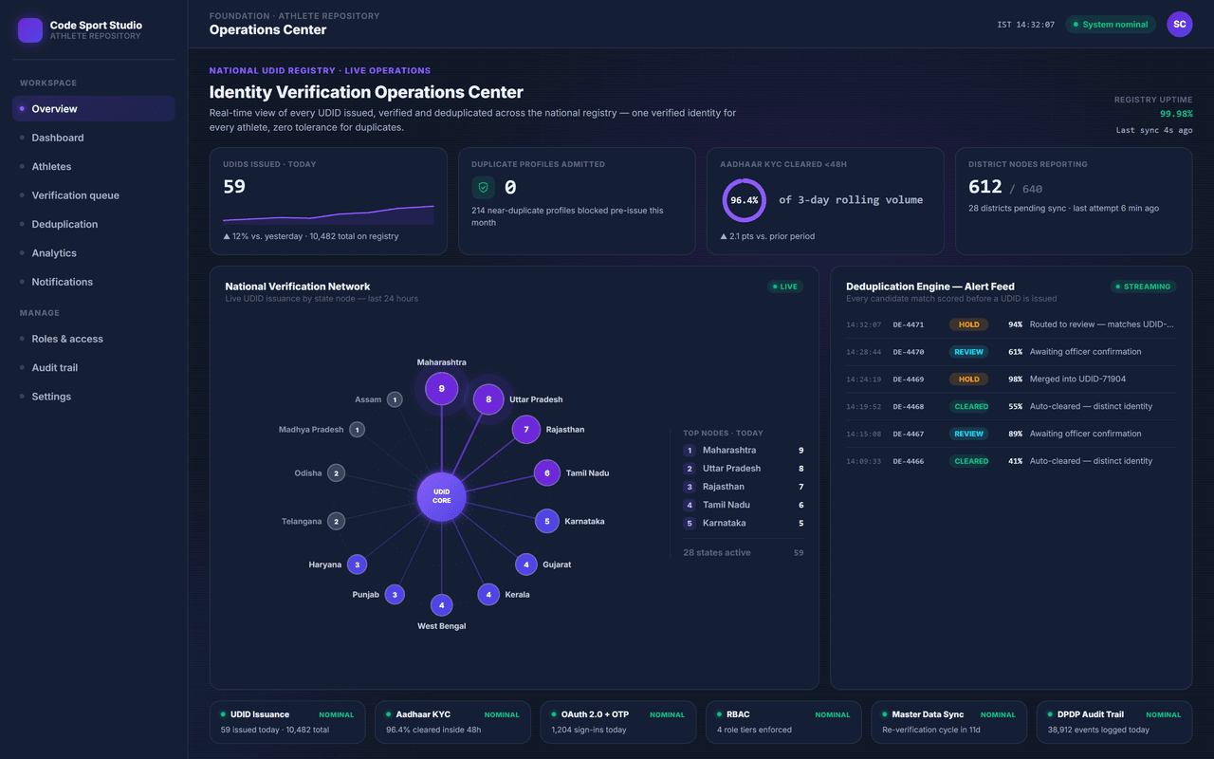The height and width of the screenshot is (759, 1214).
Task: Open Analytics from the sidebar
Action: 94,253
